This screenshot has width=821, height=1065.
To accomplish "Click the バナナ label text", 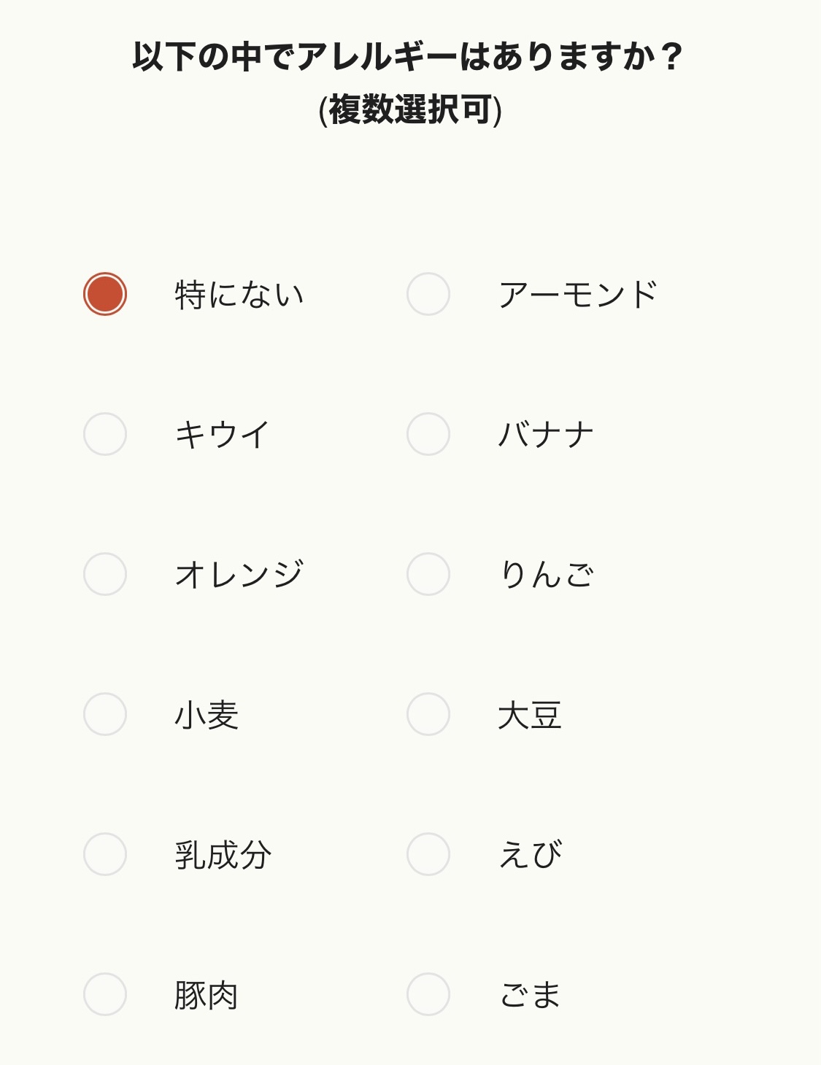I will (x=546, y=435).
